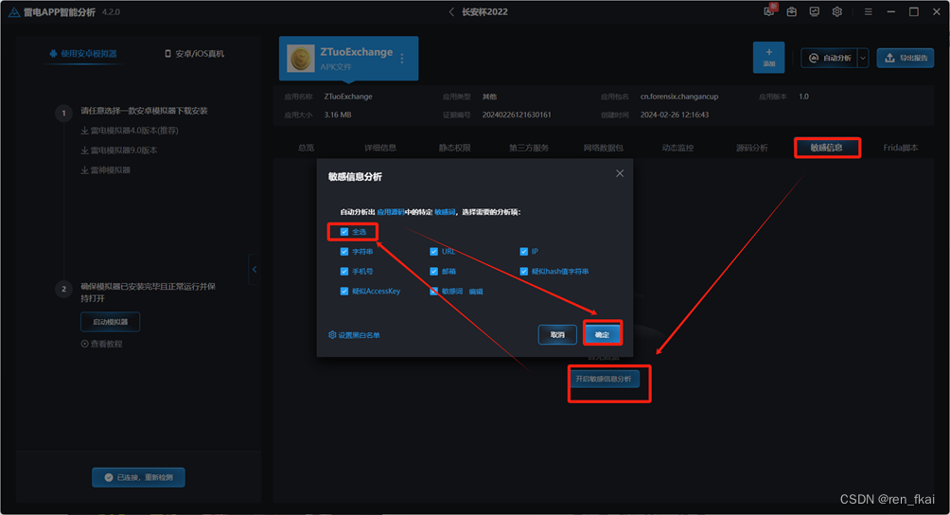Toggle 疑似AccessKey checkbox
The image size is (950, 515).
point(344,292)
